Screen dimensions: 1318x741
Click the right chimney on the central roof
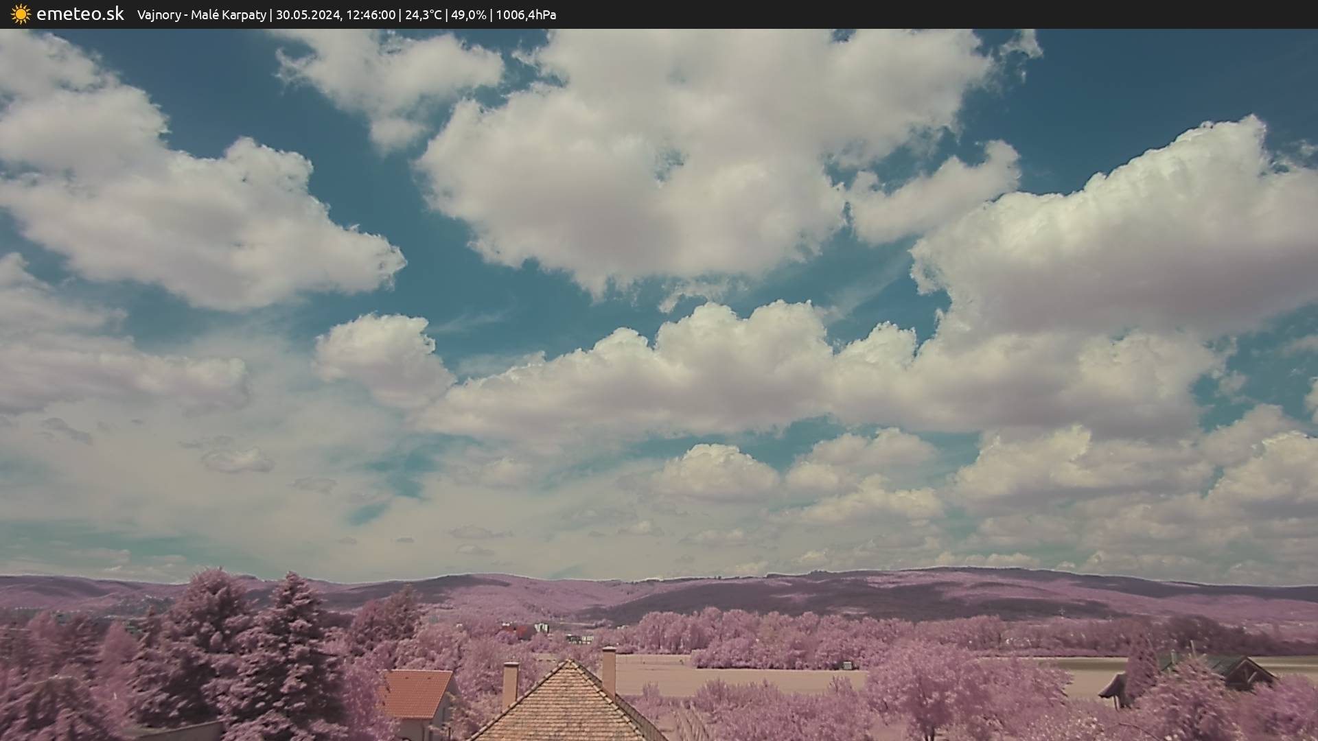click(609, 669)
